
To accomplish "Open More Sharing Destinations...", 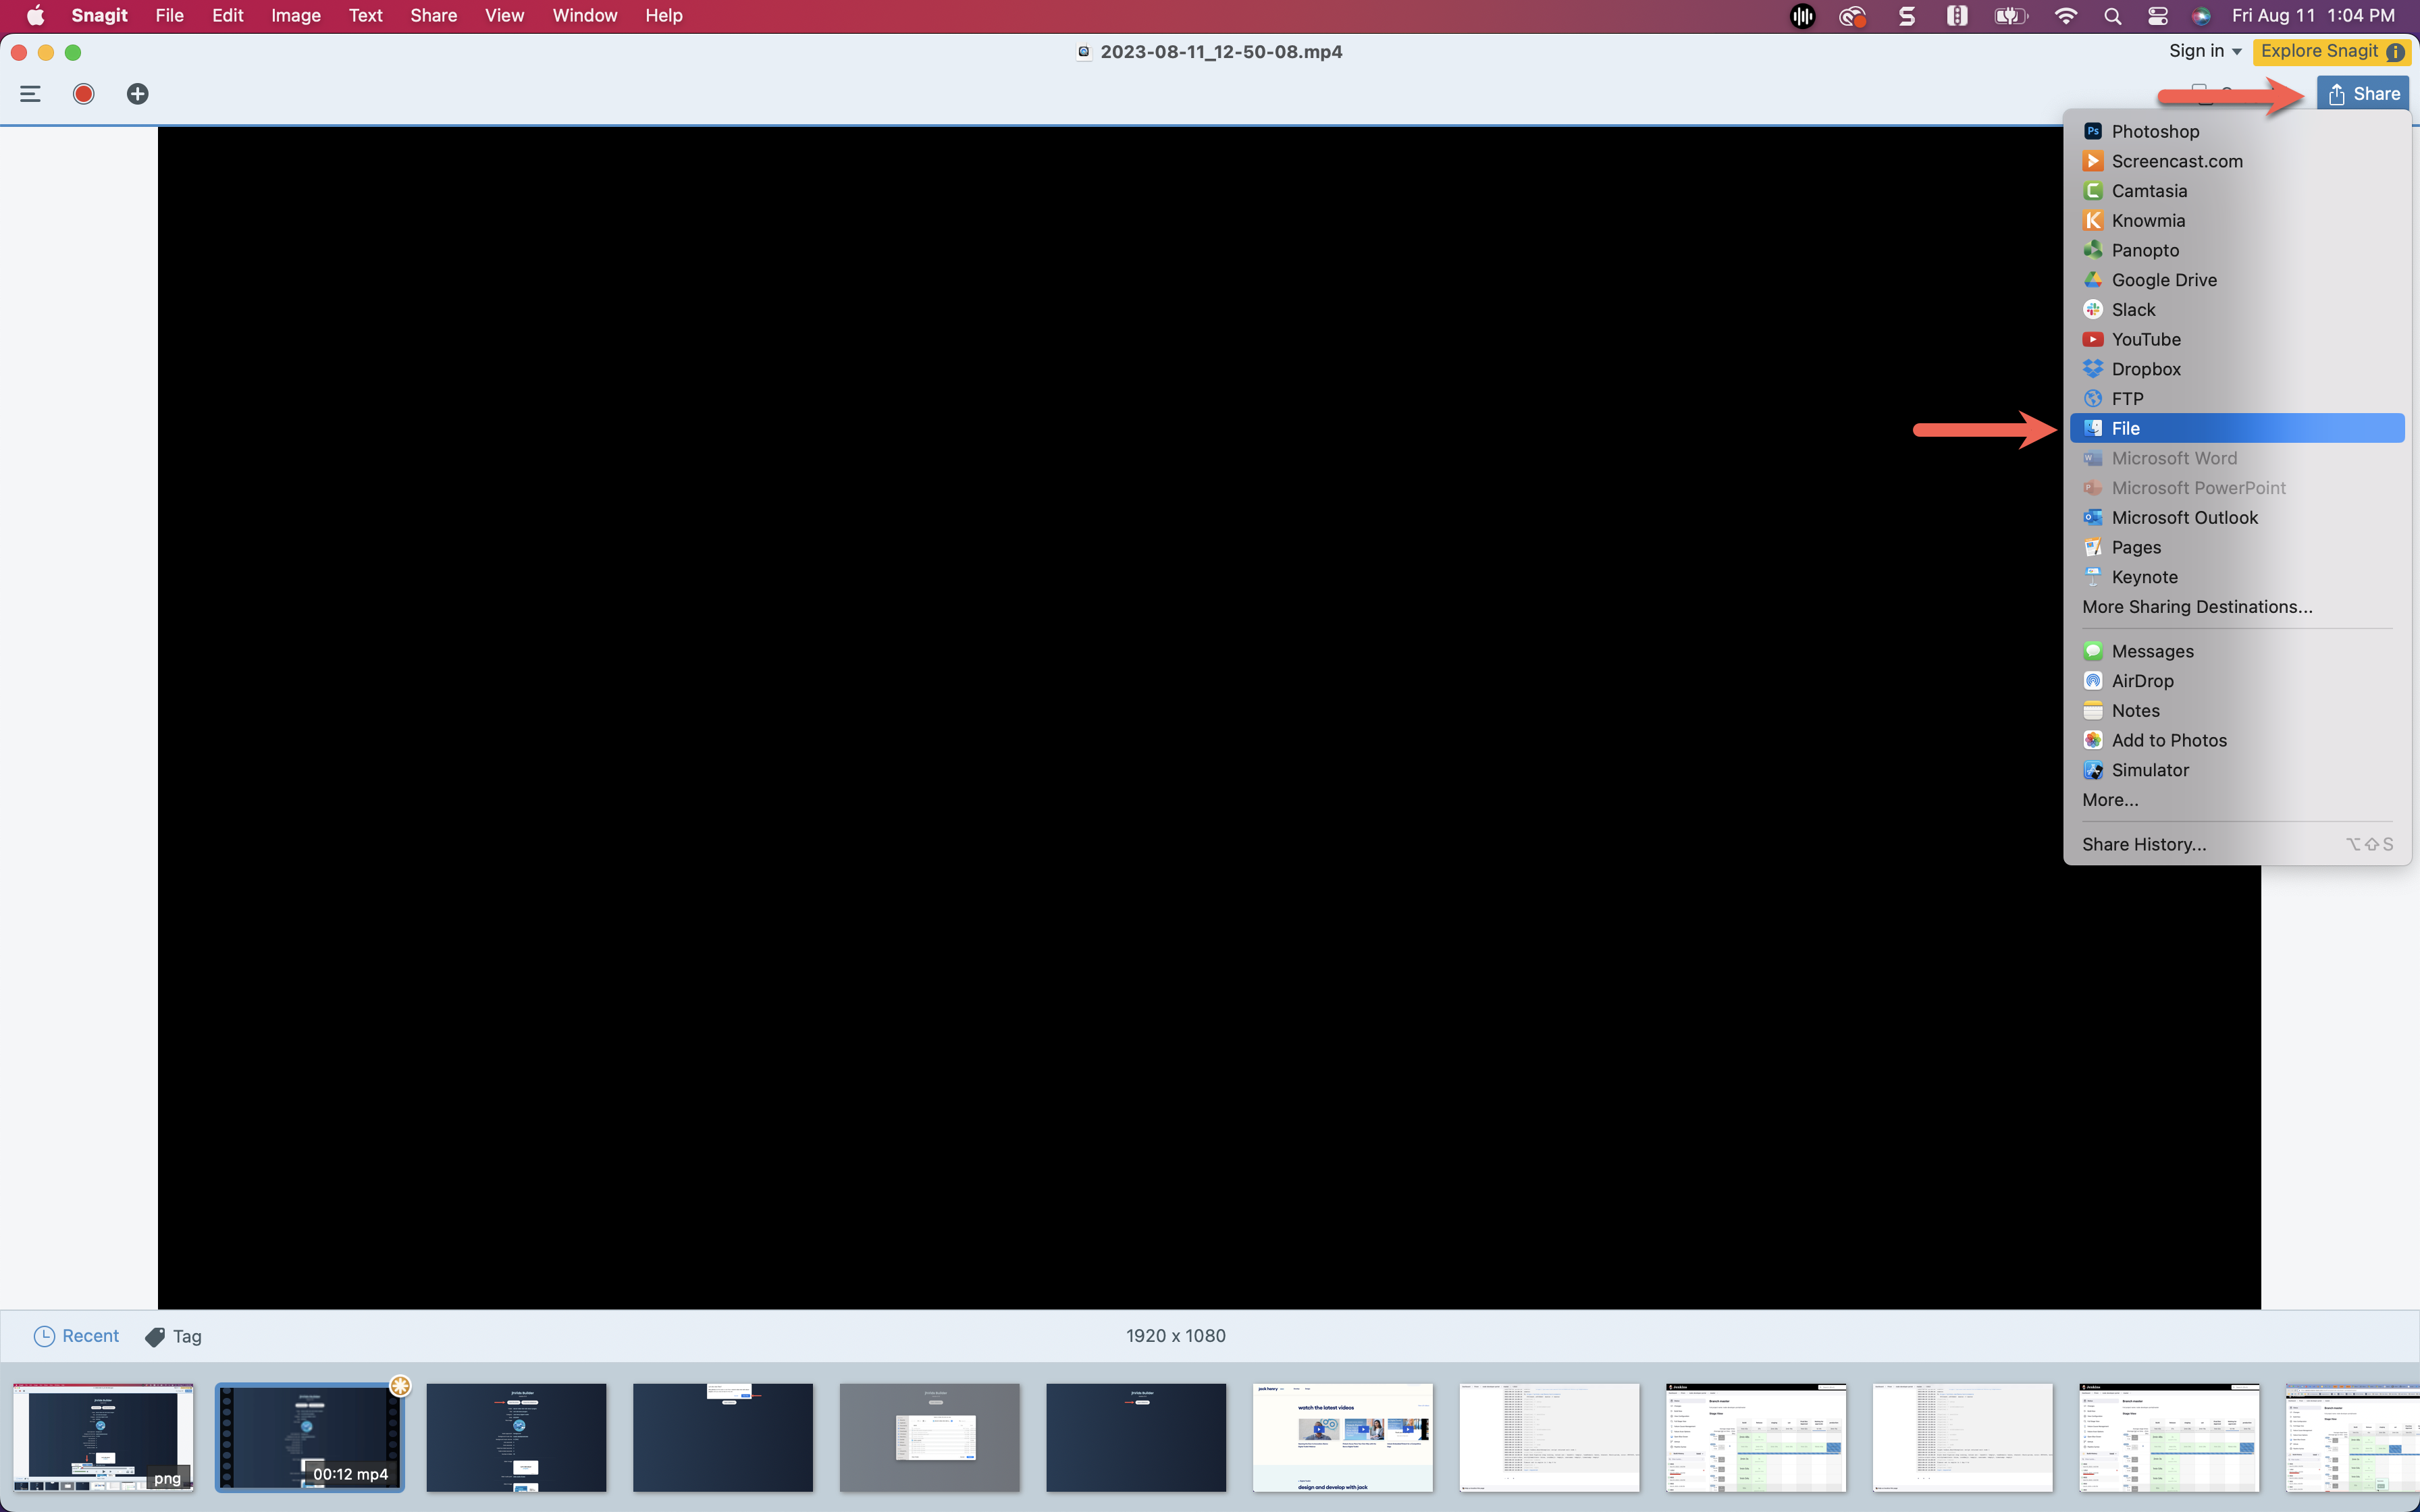I will coord(2196,607).
